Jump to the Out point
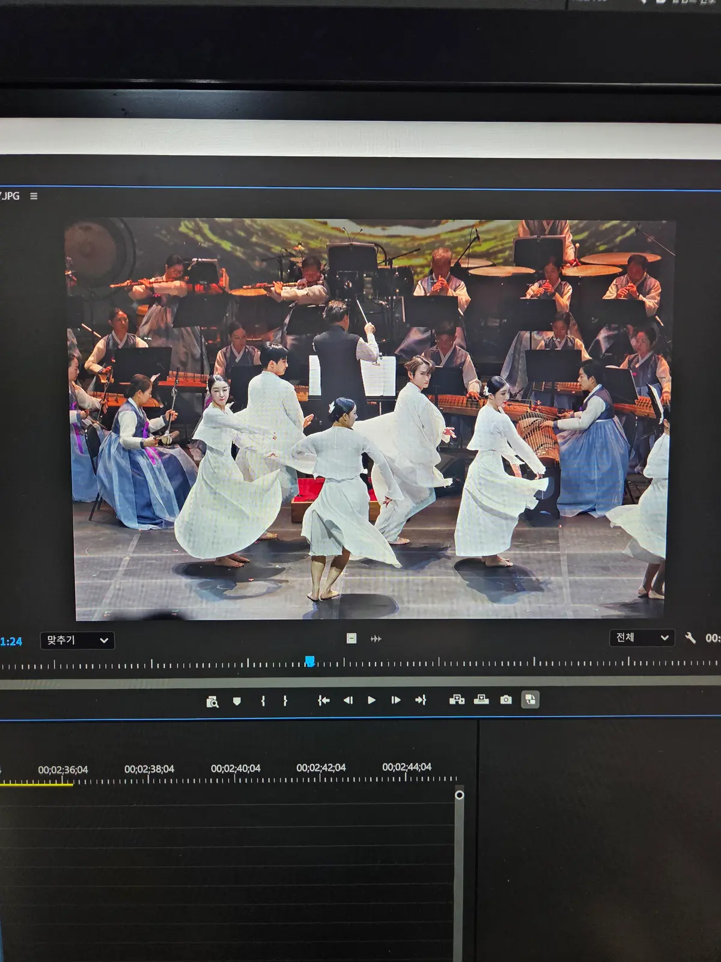Viewport: 721px width, 962px height. [x=421, y=700]
